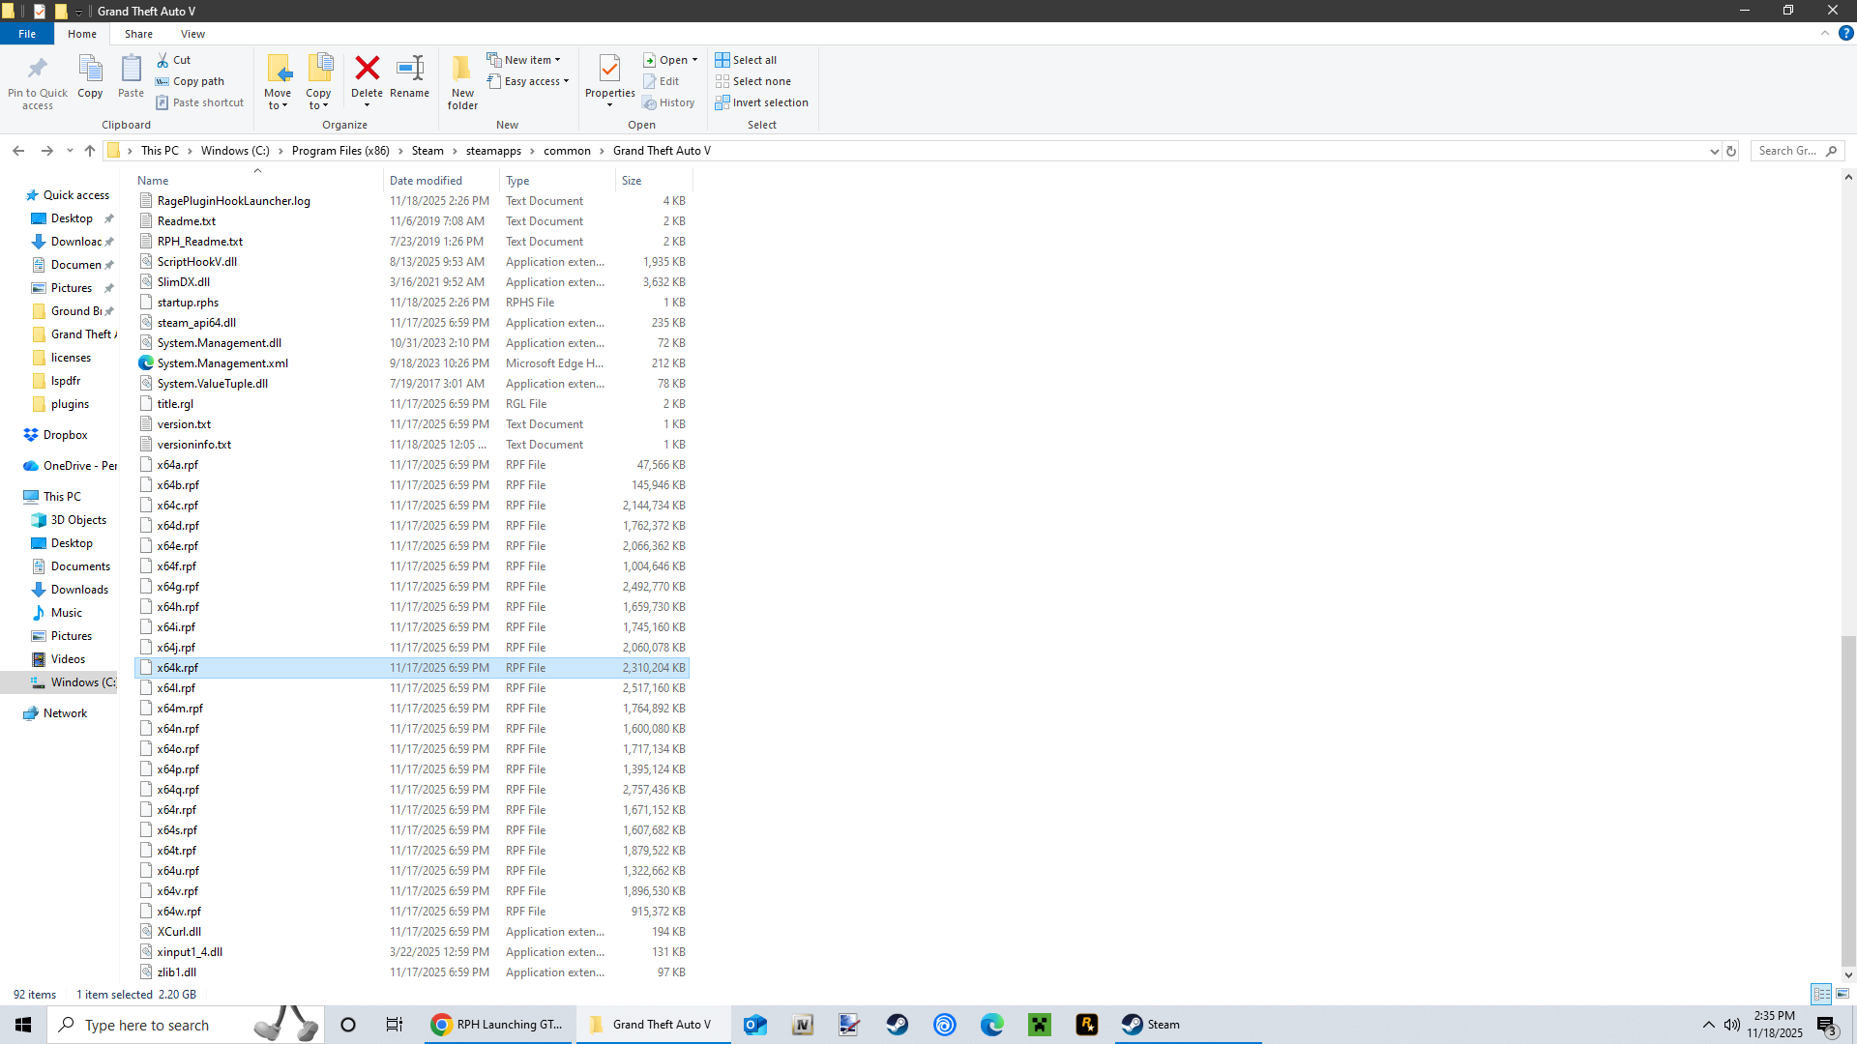Switch to details view toggle
This screenshot has width=1857, height=1044.
[1821, 994]
